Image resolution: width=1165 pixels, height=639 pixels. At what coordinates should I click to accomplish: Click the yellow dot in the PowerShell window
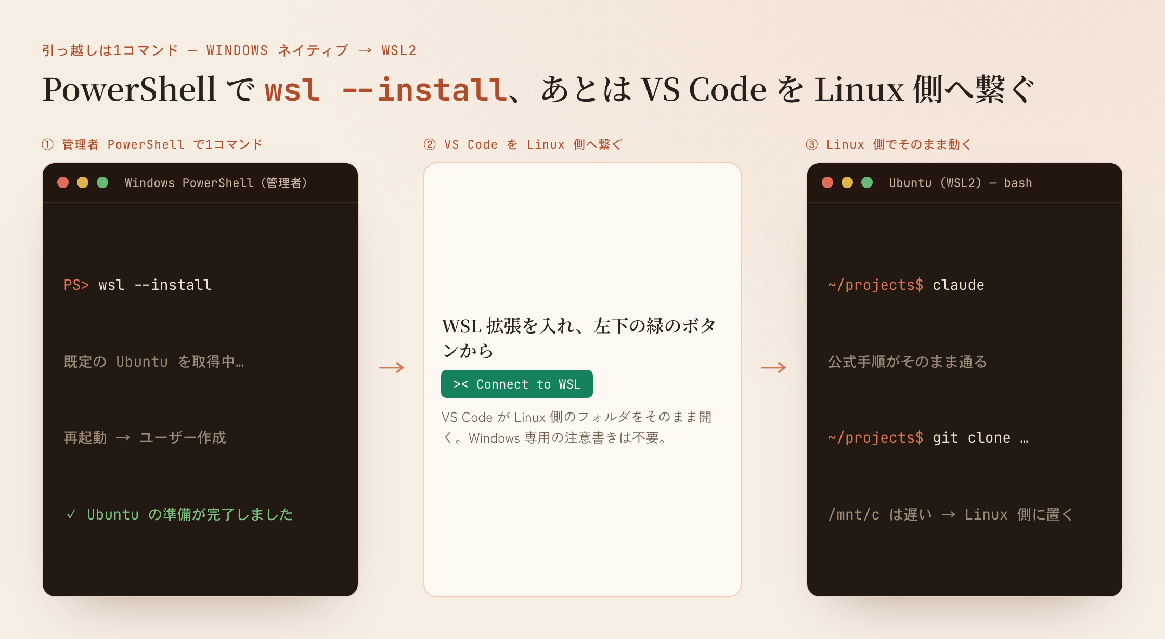point(83,182)
